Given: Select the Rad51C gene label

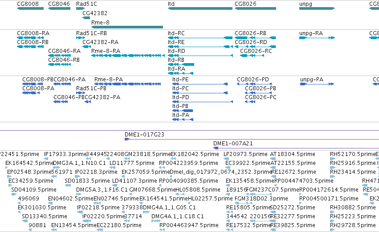Looking at the screenshot, I should (86, 4).
